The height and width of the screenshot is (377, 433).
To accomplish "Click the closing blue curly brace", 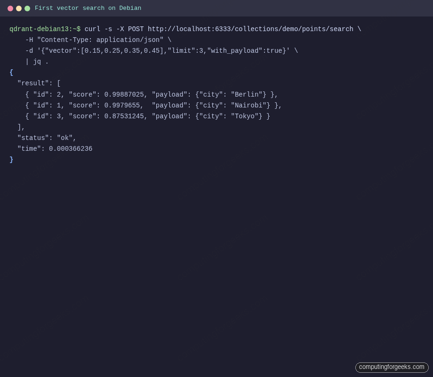I will tap(11, 160).
